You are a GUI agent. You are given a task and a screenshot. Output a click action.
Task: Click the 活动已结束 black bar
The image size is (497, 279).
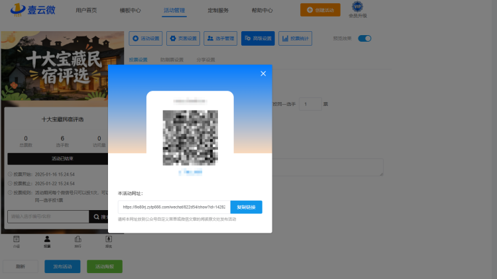point(58,158)
